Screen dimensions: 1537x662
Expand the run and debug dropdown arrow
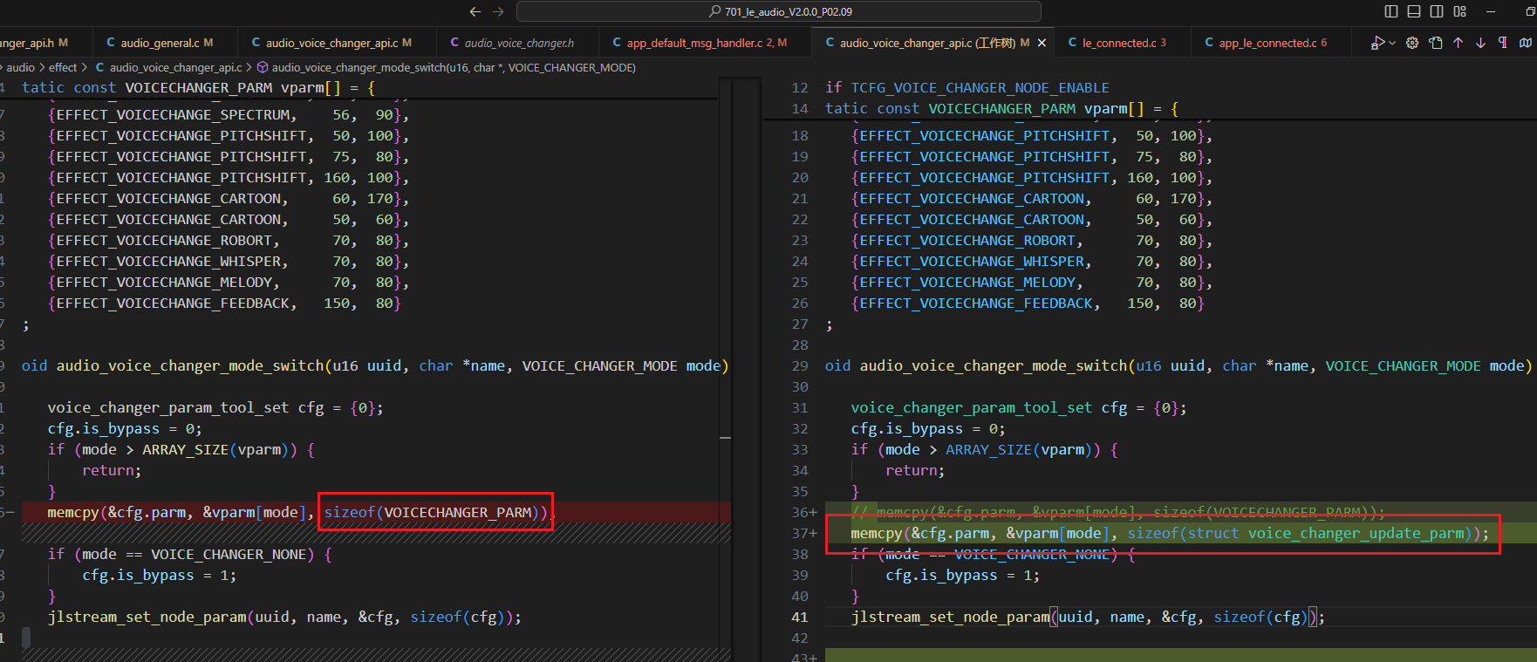[x=1391, y=43]
